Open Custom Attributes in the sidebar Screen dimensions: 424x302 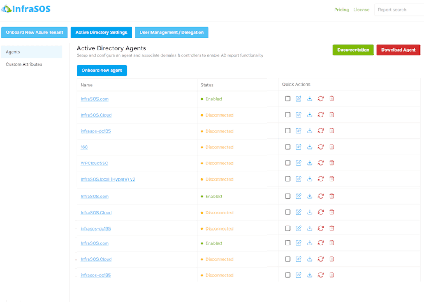[24, 64]
